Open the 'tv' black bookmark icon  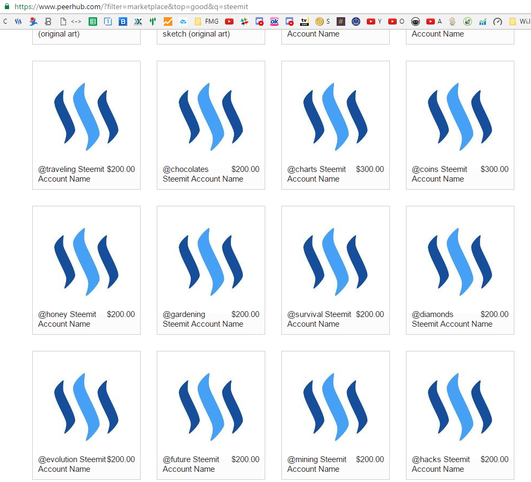coord(304,21)
